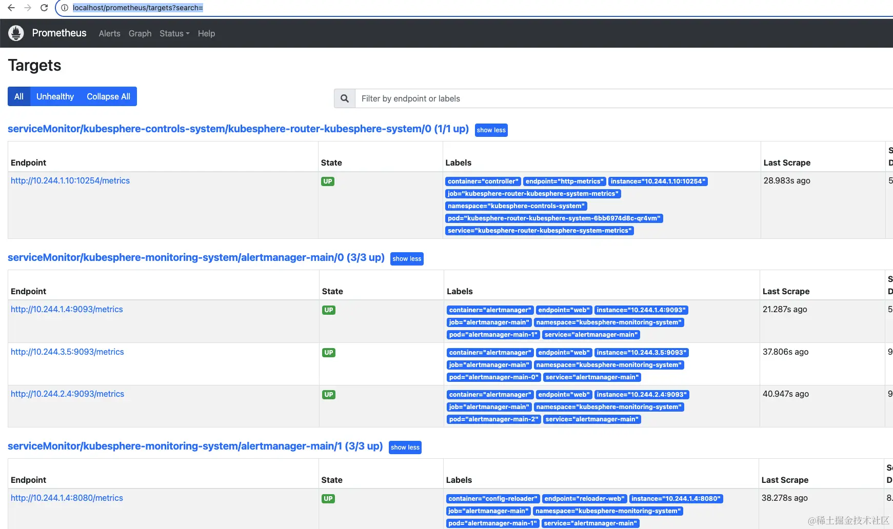Show only Unhealthy targets
Image resolution: width=893 pixels, height=529 pixels.
[x=55, y=96]
